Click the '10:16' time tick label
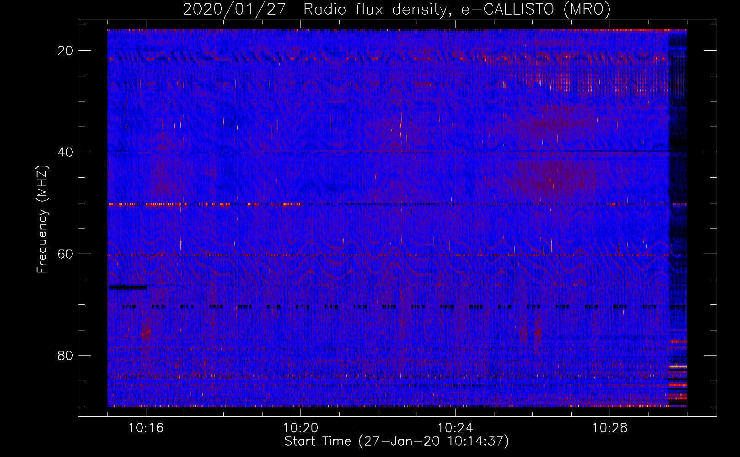This screenshot has height=457, width=740. click(x=146, y=428)
